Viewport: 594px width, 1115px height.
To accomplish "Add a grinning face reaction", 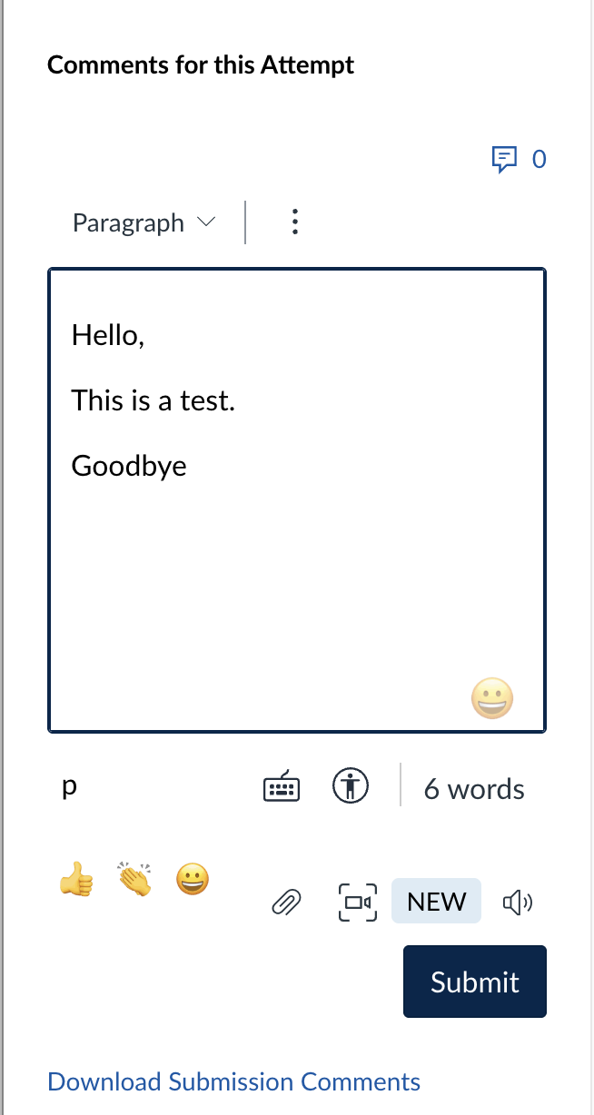I will click(x=193, y=878).
